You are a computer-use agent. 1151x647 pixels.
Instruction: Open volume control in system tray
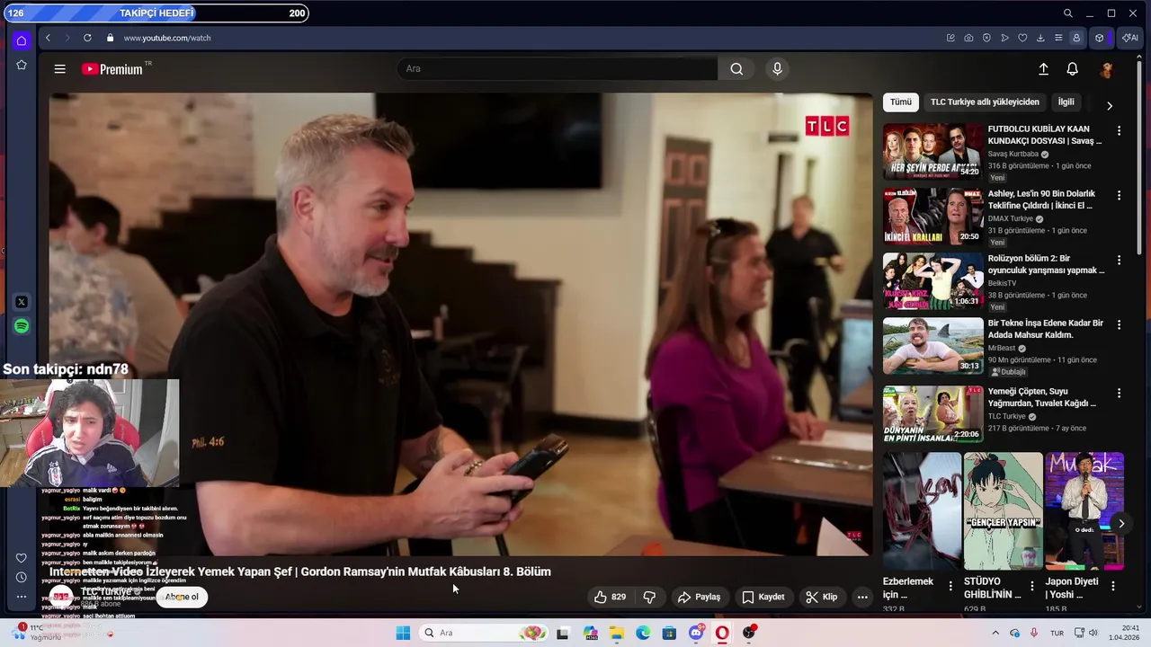click(x=1093, y=633)
